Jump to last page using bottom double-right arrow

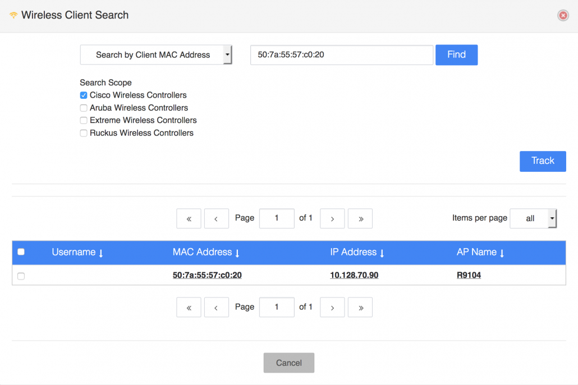pyautogui.click(x=360, y=307)
